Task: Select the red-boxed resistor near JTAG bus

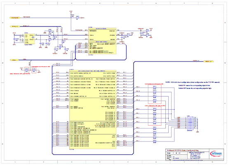Action: (x=26, y=70)
